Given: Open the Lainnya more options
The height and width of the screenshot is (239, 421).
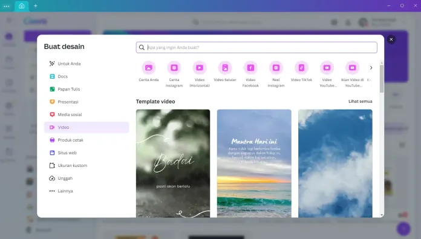Looking at the screenshot, I should tap(86, 191).
